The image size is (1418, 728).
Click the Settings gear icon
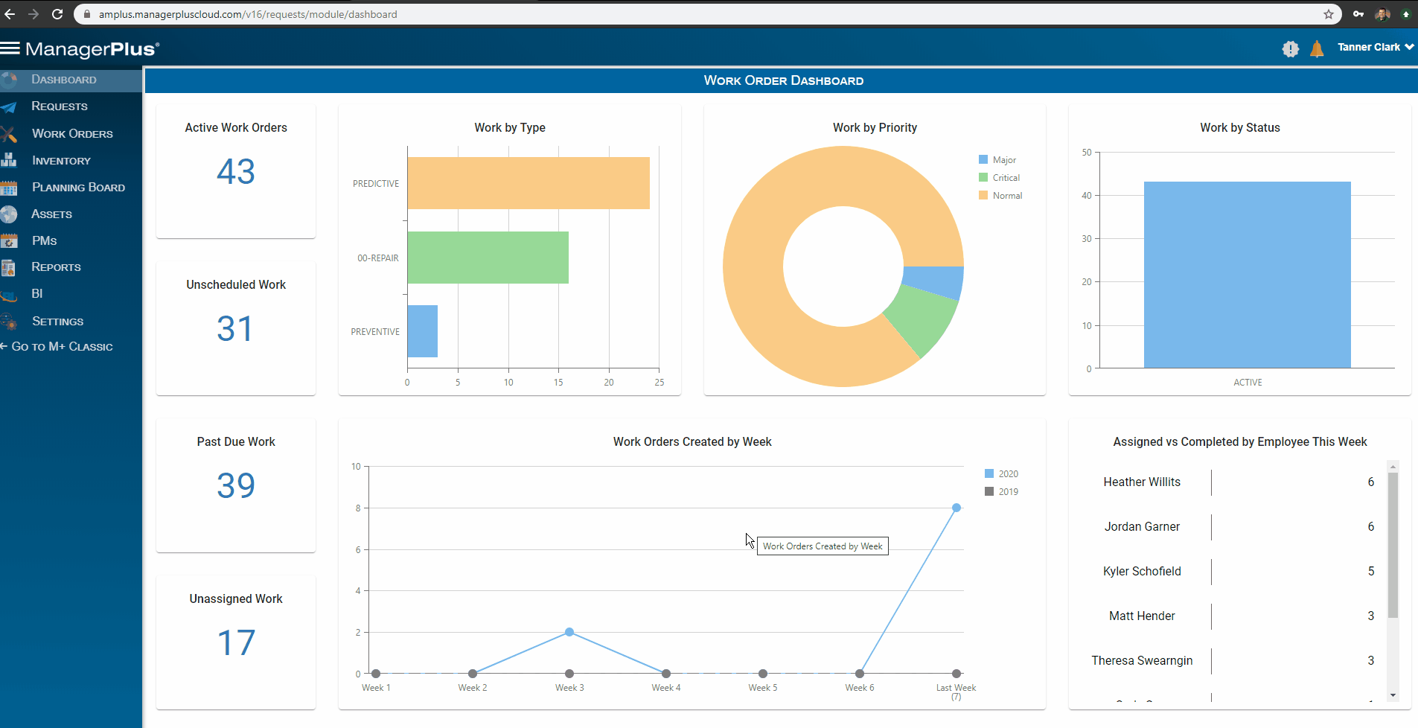click(9, 321)
